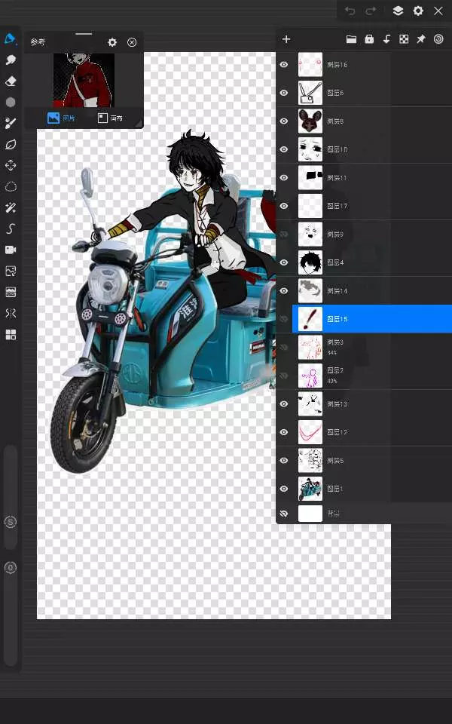
Task: Add a new layer with plus
Action: pos(286,39)
